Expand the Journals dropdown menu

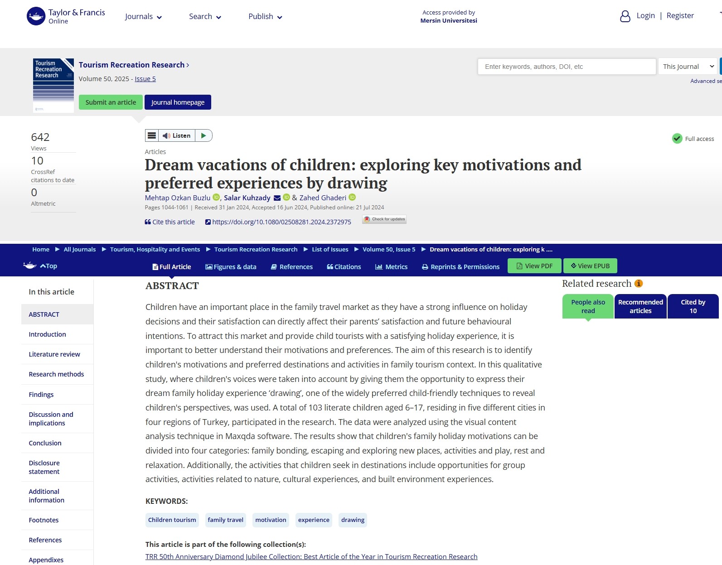[143, 17]
